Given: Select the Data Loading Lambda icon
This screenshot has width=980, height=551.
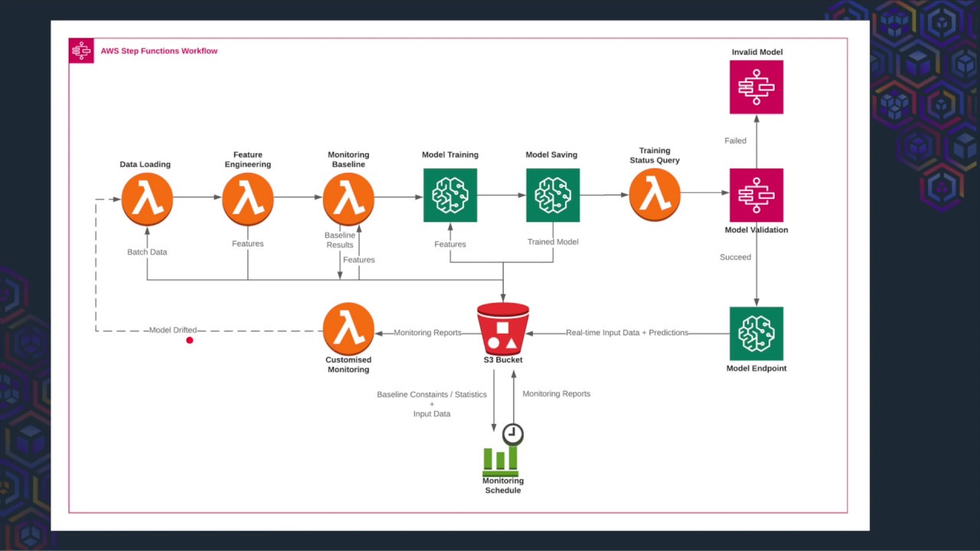Looking at the screenshot, I should pyautogui.click(x=147, y=199).
